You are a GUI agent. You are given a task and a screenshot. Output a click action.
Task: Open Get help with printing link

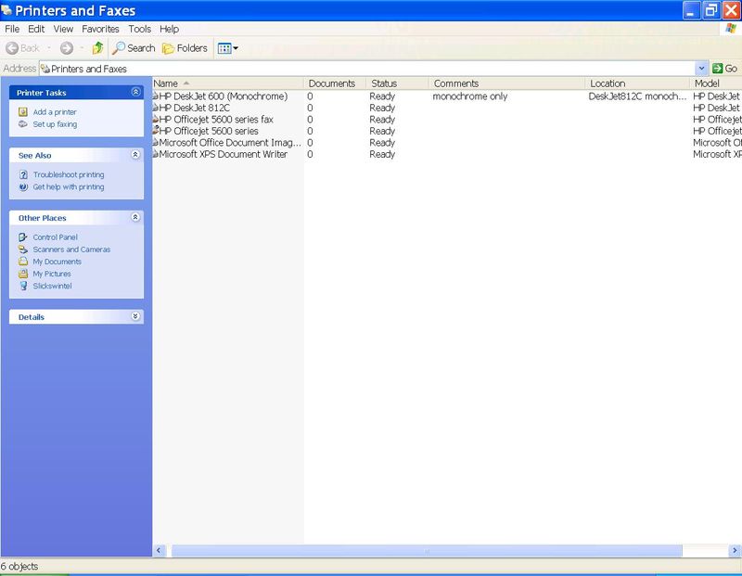(x=69, y=187)
